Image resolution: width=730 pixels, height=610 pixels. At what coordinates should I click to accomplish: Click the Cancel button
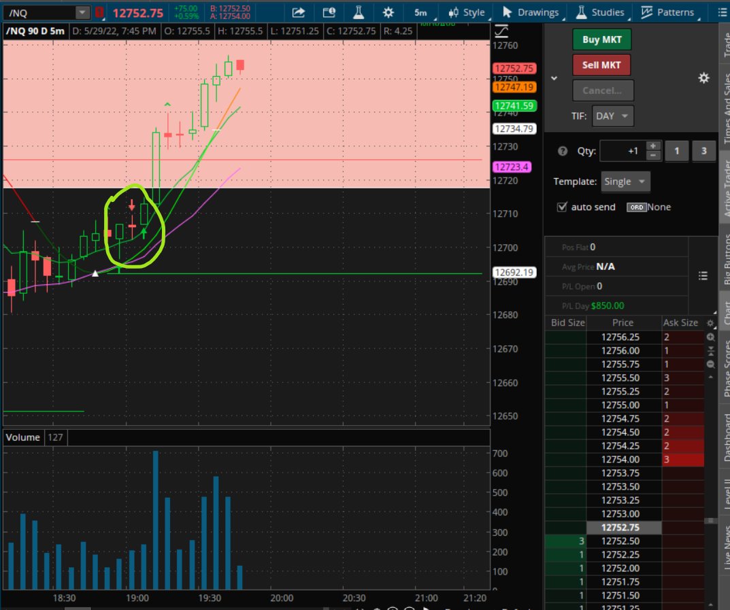tap(602, 90)
